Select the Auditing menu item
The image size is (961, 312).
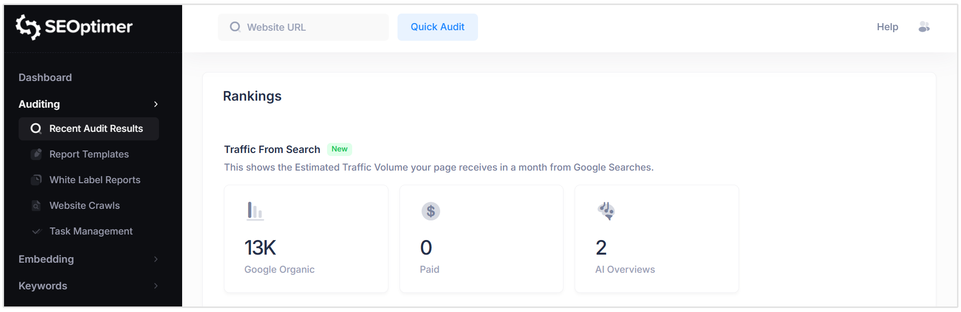[x=39, y=104]
